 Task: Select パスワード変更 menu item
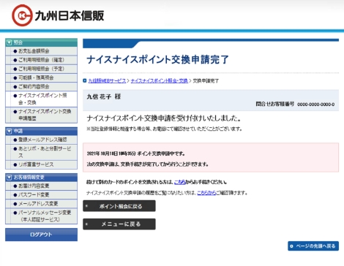(x=41, y=195)
